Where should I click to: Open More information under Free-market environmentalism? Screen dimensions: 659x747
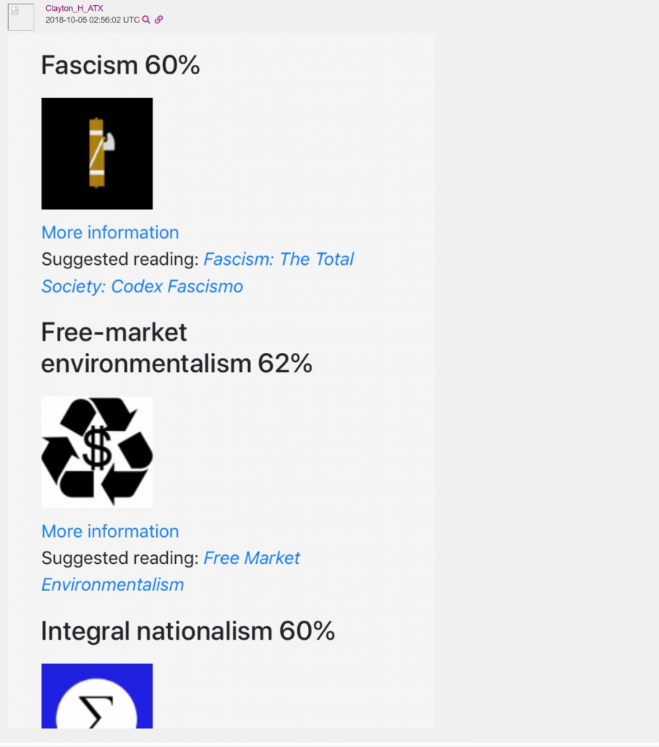click(110, 531)
